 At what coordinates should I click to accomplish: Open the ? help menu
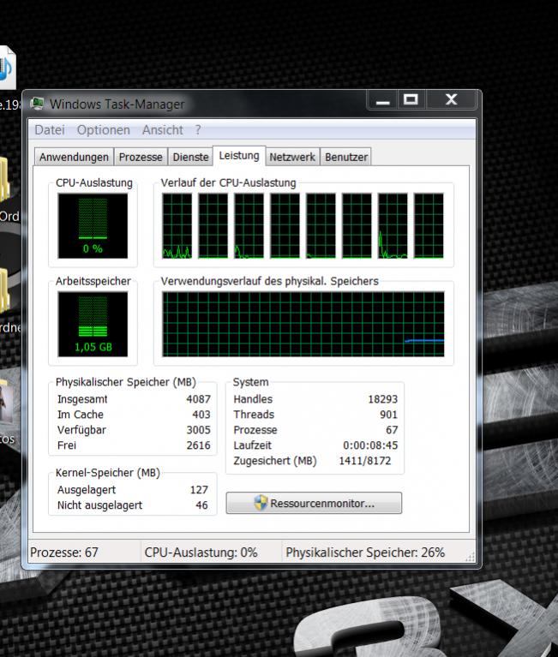pos(198,130)
